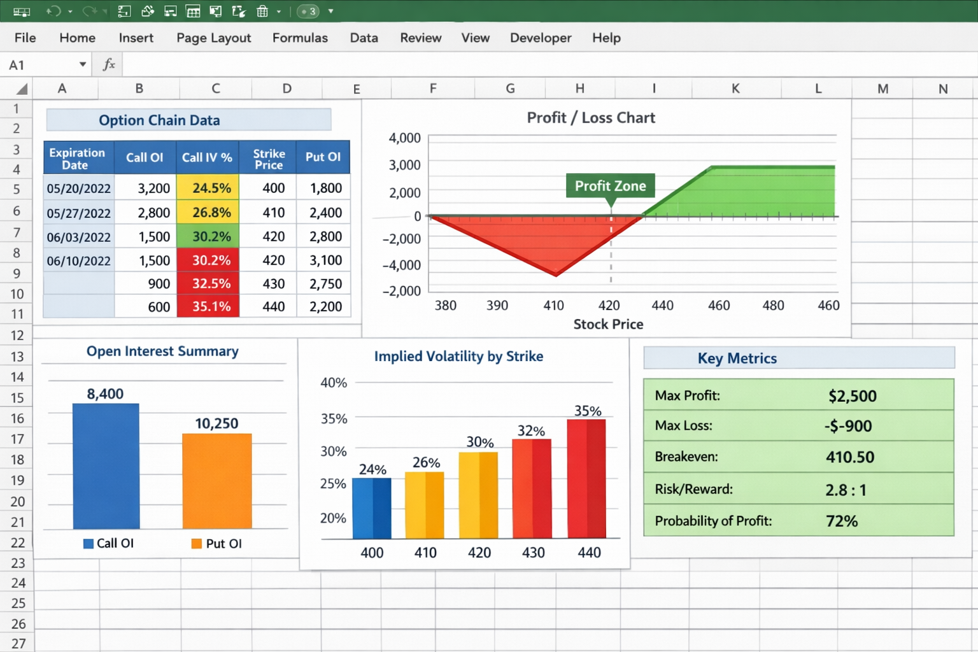978x652 pixels.
Task: Expand the Undo history dropdown arrow
Action: tap(70, 11)
